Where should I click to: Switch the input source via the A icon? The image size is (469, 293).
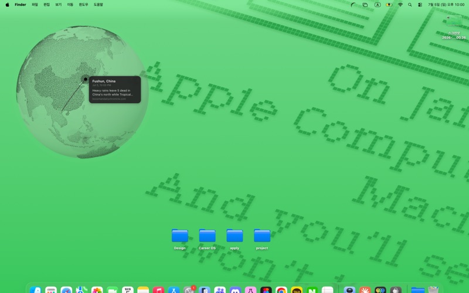tap(378, 5)
